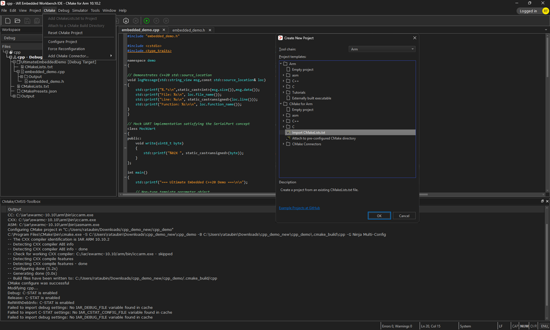The height and width of the screenshot is (330, 550).
Task: Click the float icon of CMake/CMSIS-Toolbox panel
Action: coord(542,201)
